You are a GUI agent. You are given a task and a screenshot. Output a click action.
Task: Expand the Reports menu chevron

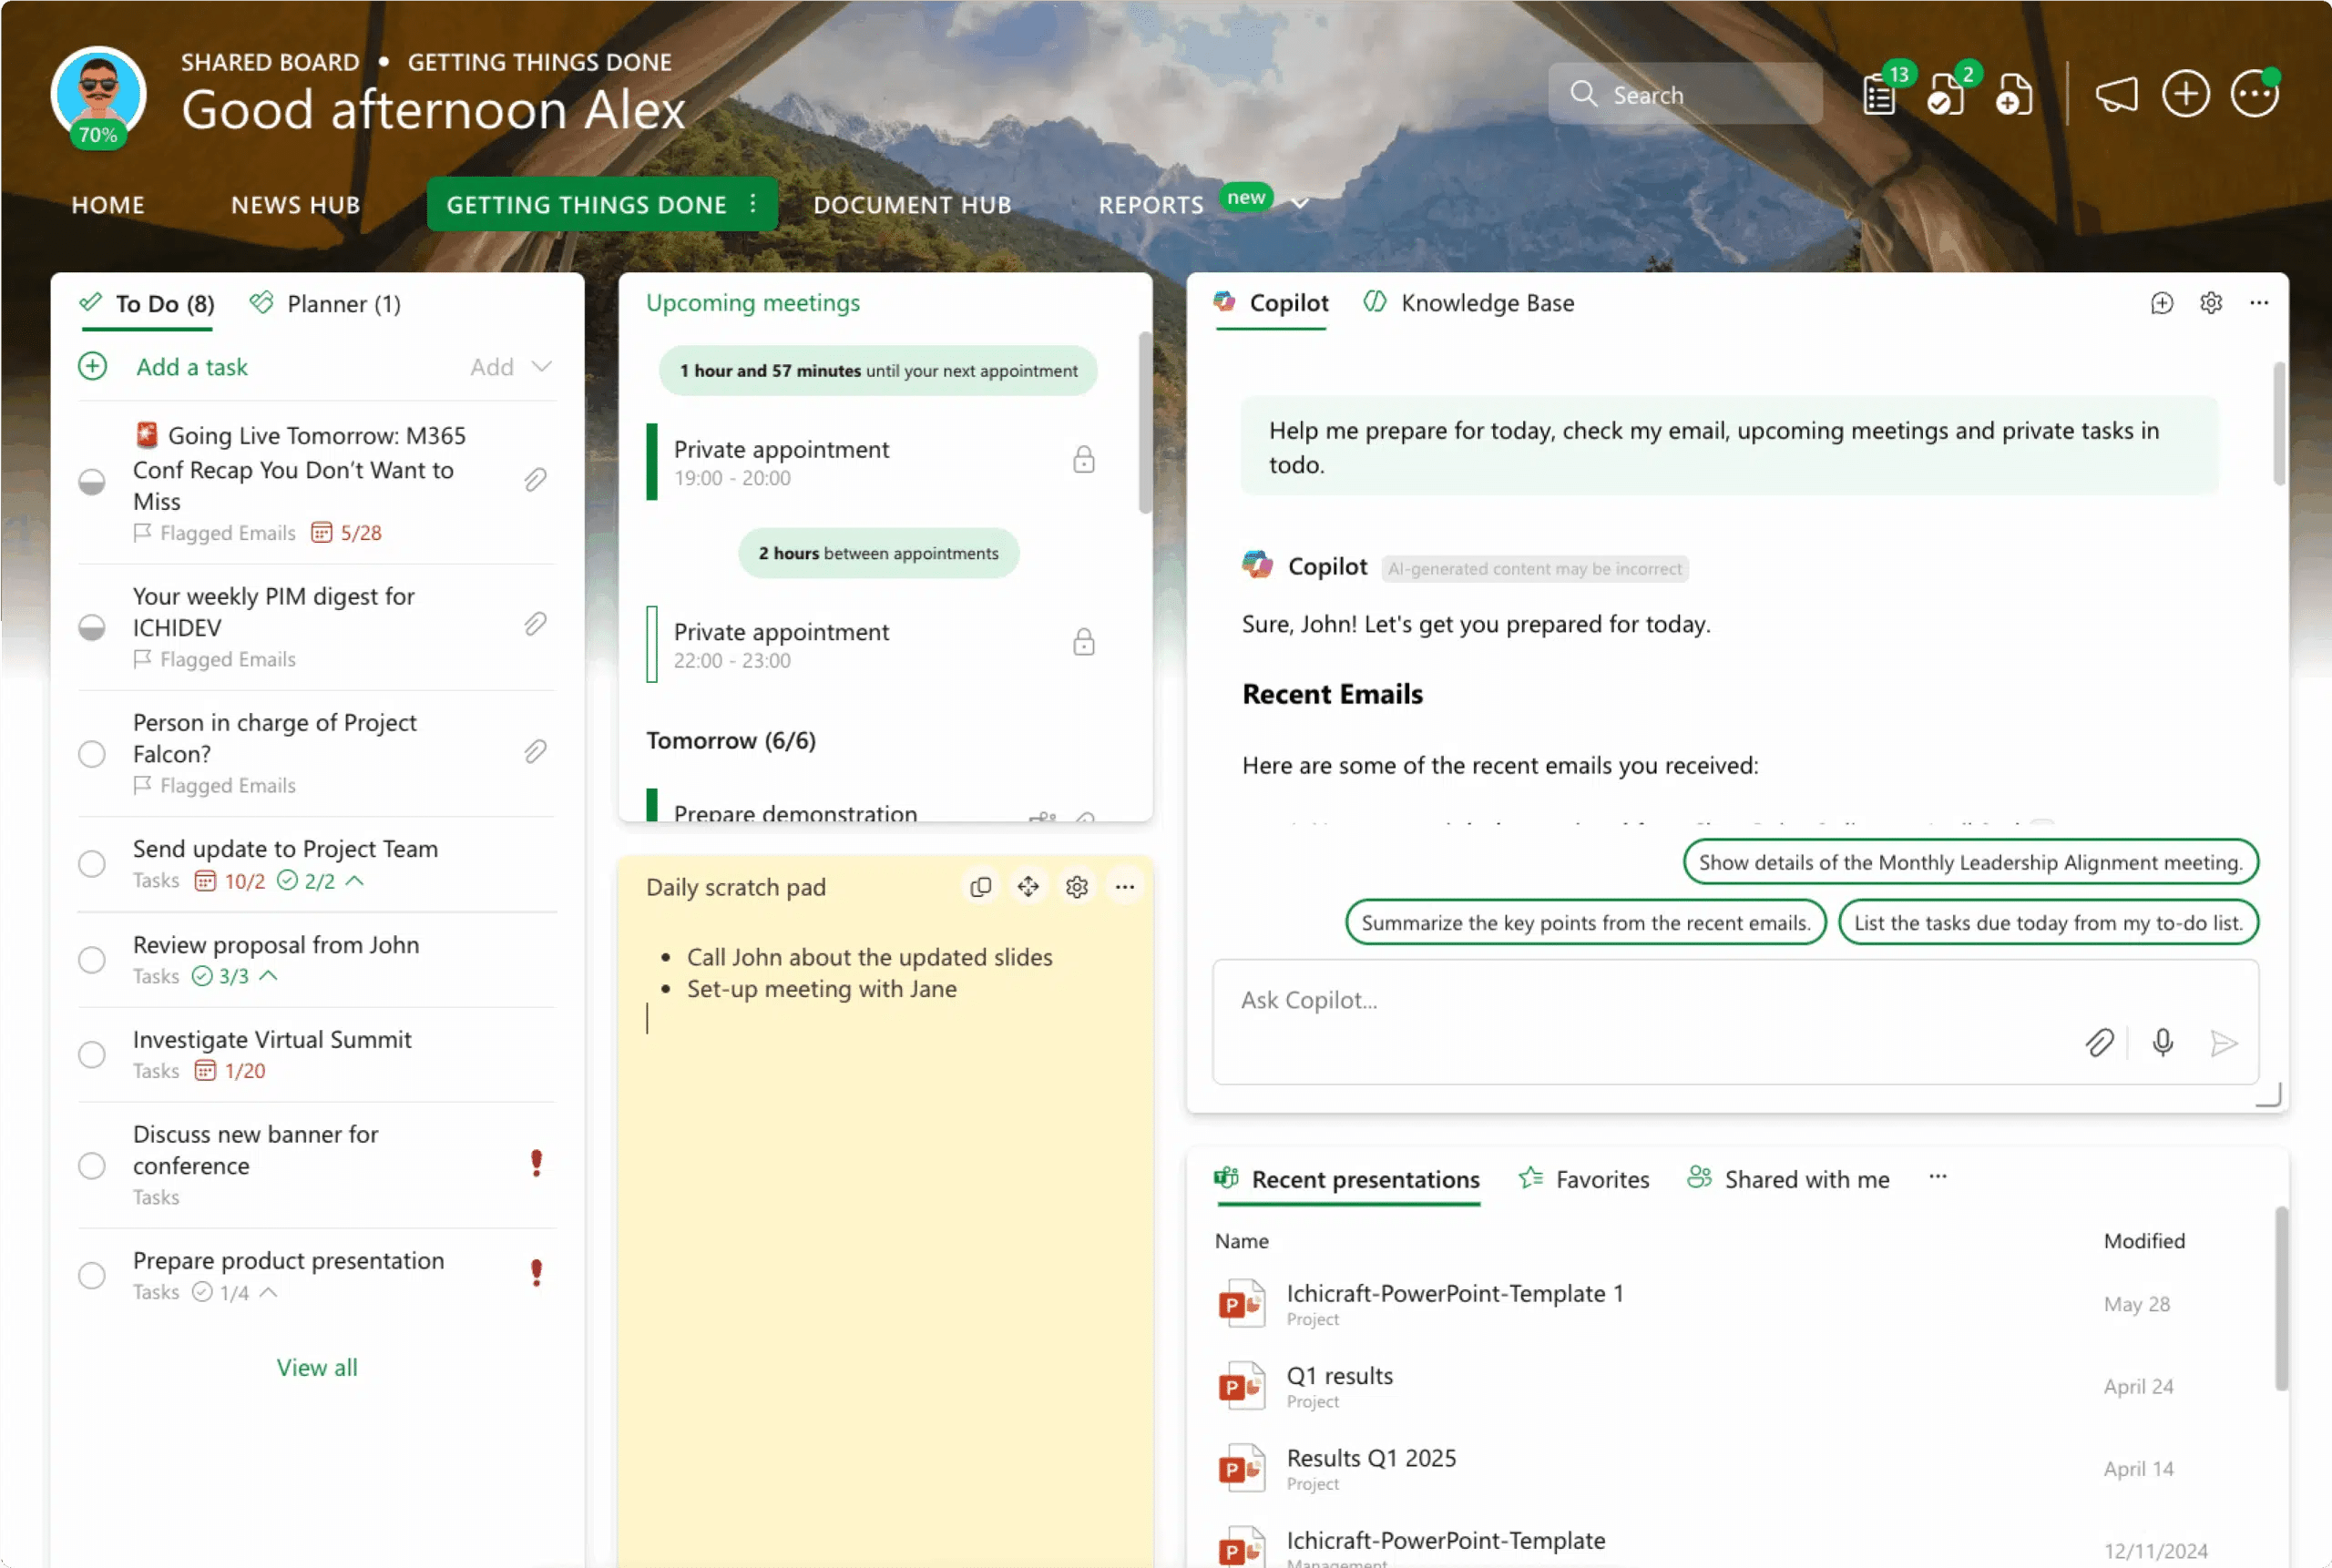[1300, 204]
